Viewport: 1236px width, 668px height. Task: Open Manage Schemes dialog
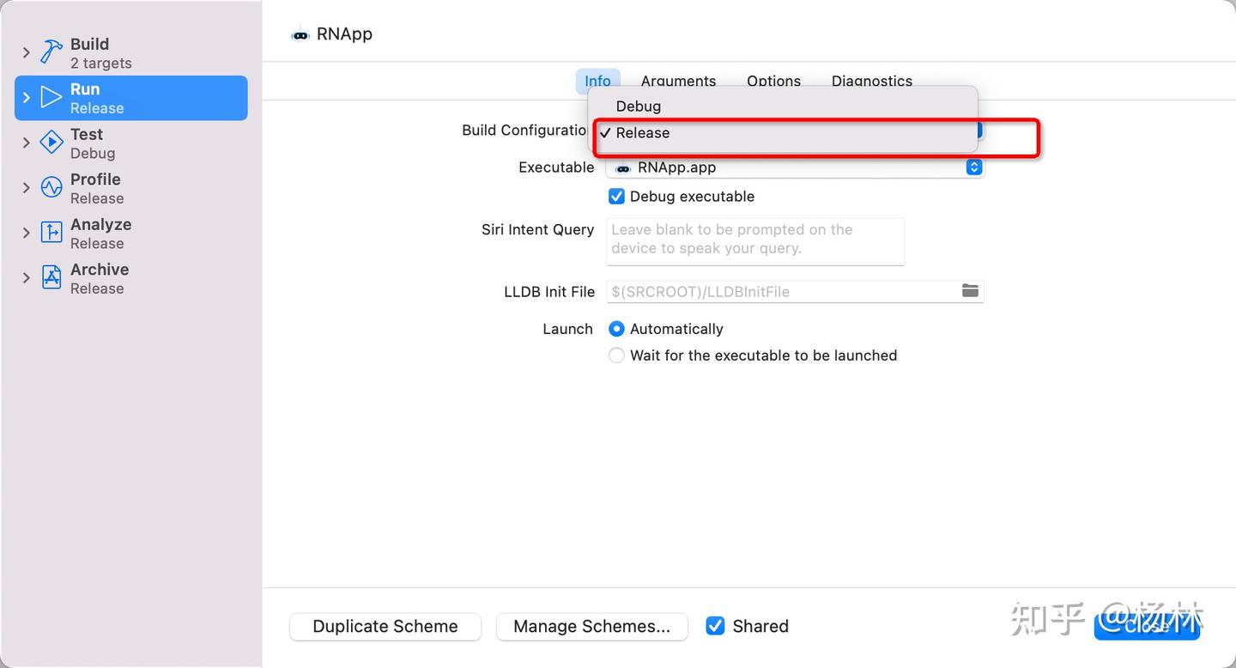[x=591, y=627]
